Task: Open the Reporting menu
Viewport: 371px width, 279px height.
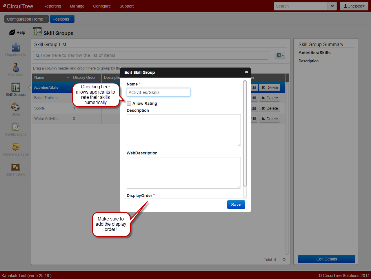Action: (52, 6)
